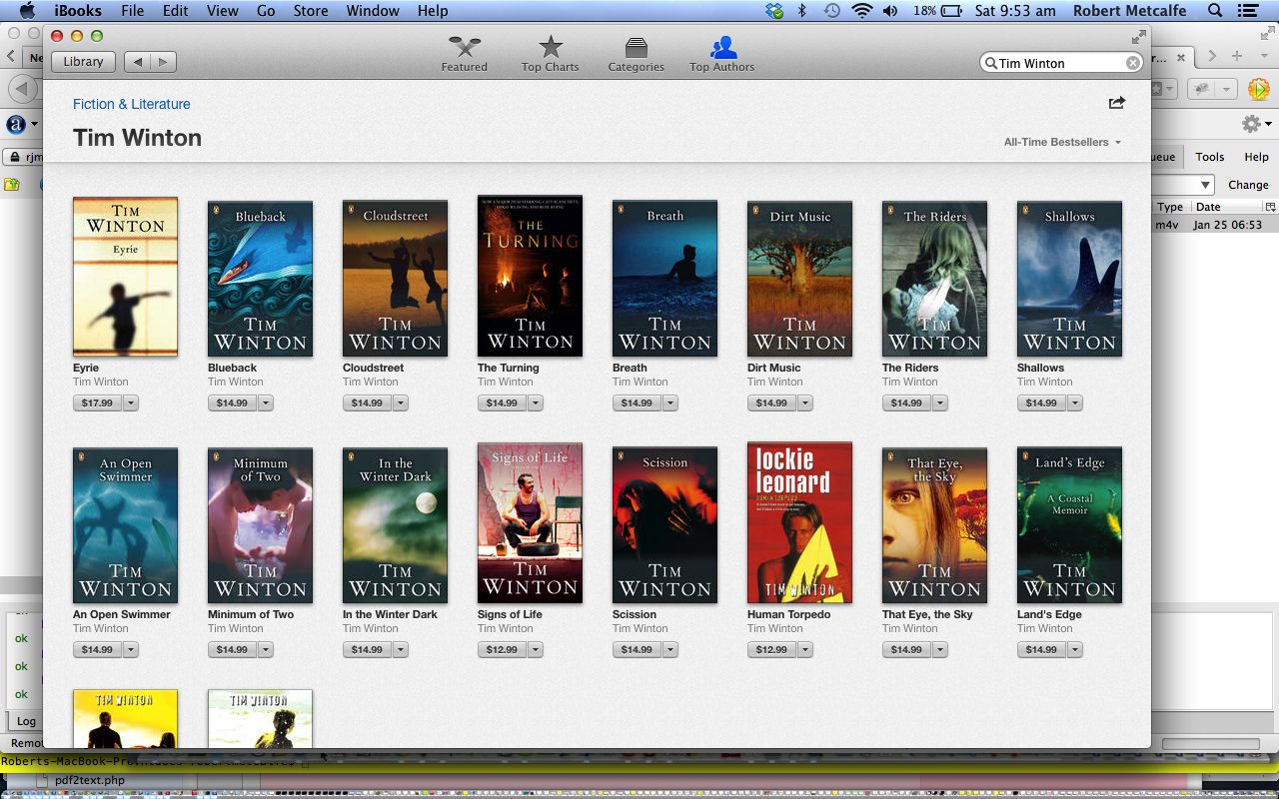The image size is (1279, 799).
Task: Buy Land's Edge for $14.99
Action: (1041, 650)
